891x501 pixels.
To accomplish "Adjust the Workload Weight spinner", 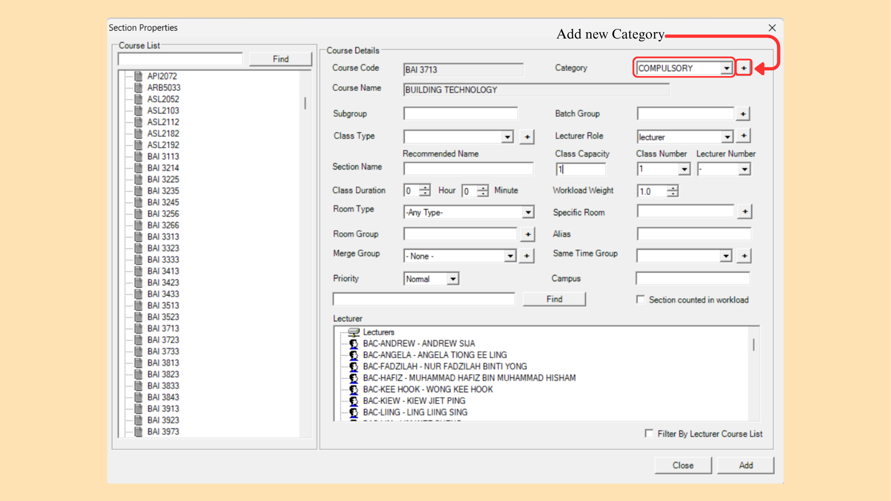I will [x=672, y=191].
